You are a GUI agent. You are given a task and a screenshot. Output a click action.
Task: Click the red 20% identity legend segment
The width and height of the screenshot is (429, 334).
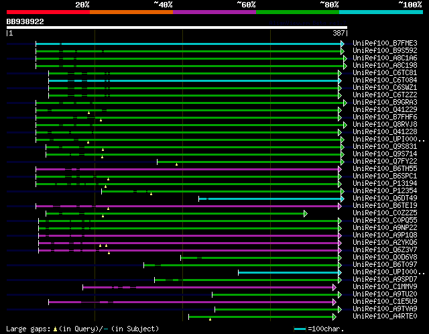[48, 11]
